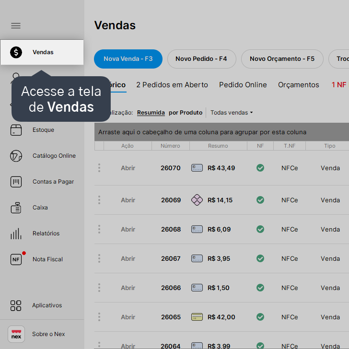Open three-dot menu for sale 26065
Viewport: 349px width, 349px height.
[99, 317]
